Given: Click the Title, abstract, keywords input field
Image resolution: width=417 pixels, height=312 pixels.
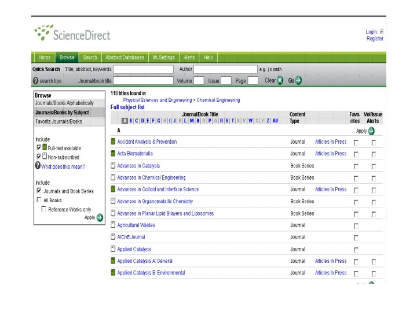Looking at the screenshot, I should coord(144,69).
